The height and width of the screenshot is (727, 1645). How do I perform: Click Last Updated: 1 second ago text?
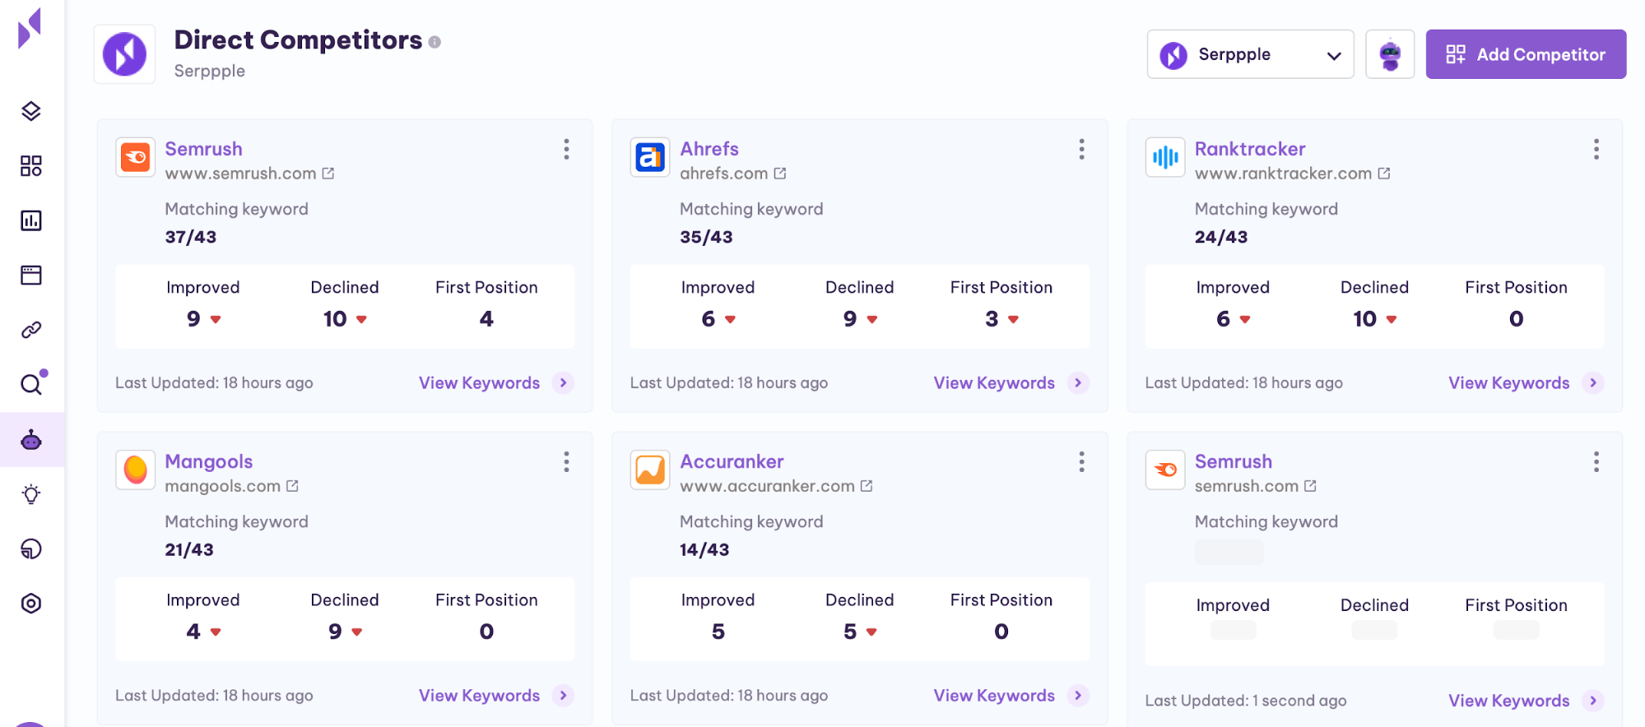pos(1246,701)
